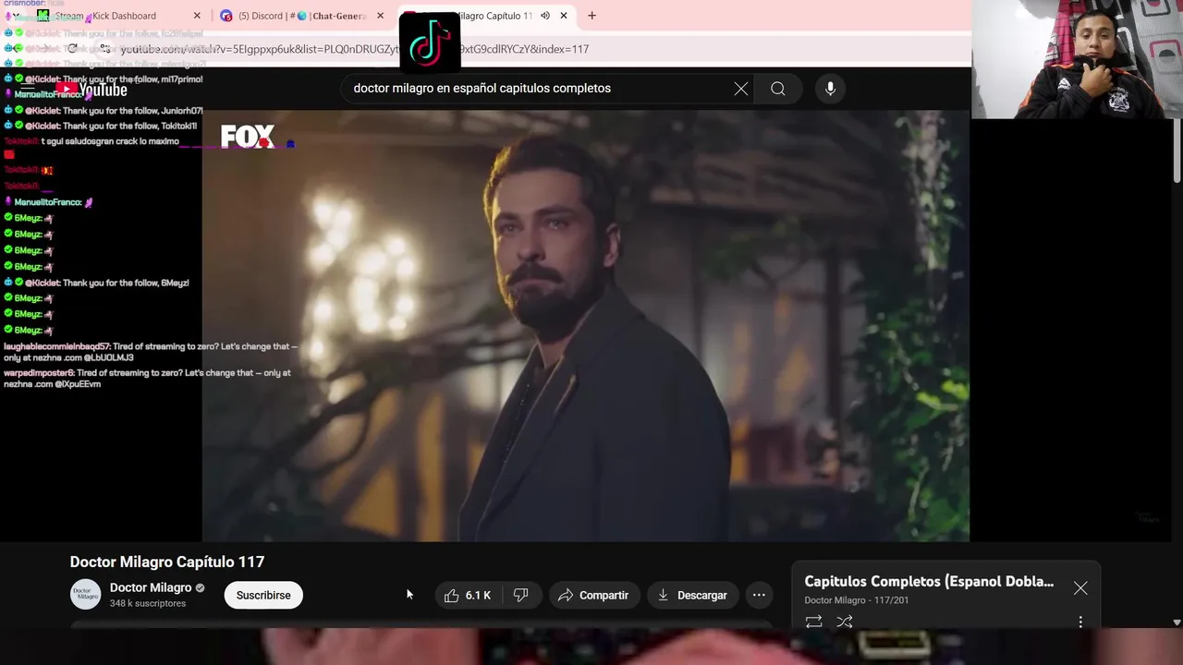
Task: View site information in address bar
Action: [x=105, y=49]
